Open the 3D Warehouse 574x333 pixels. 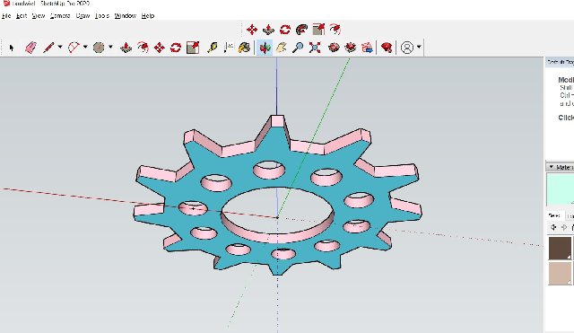pos(334,48)
